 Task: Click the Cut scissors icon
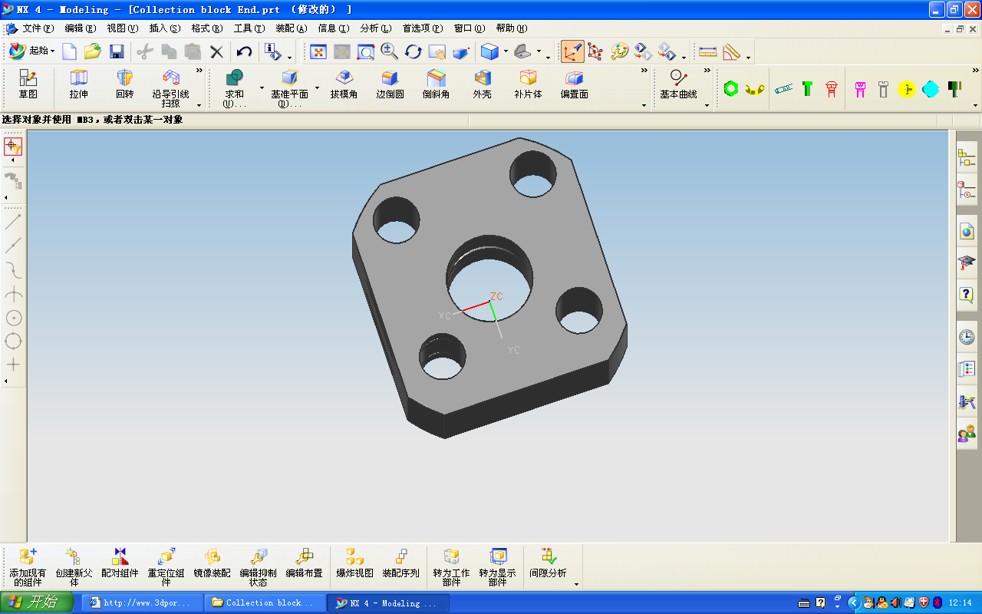click(x=145, y=51)
